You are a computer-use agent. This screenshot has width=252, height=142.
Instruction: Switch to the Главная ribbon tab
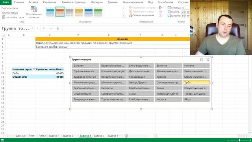click(19, 2)
